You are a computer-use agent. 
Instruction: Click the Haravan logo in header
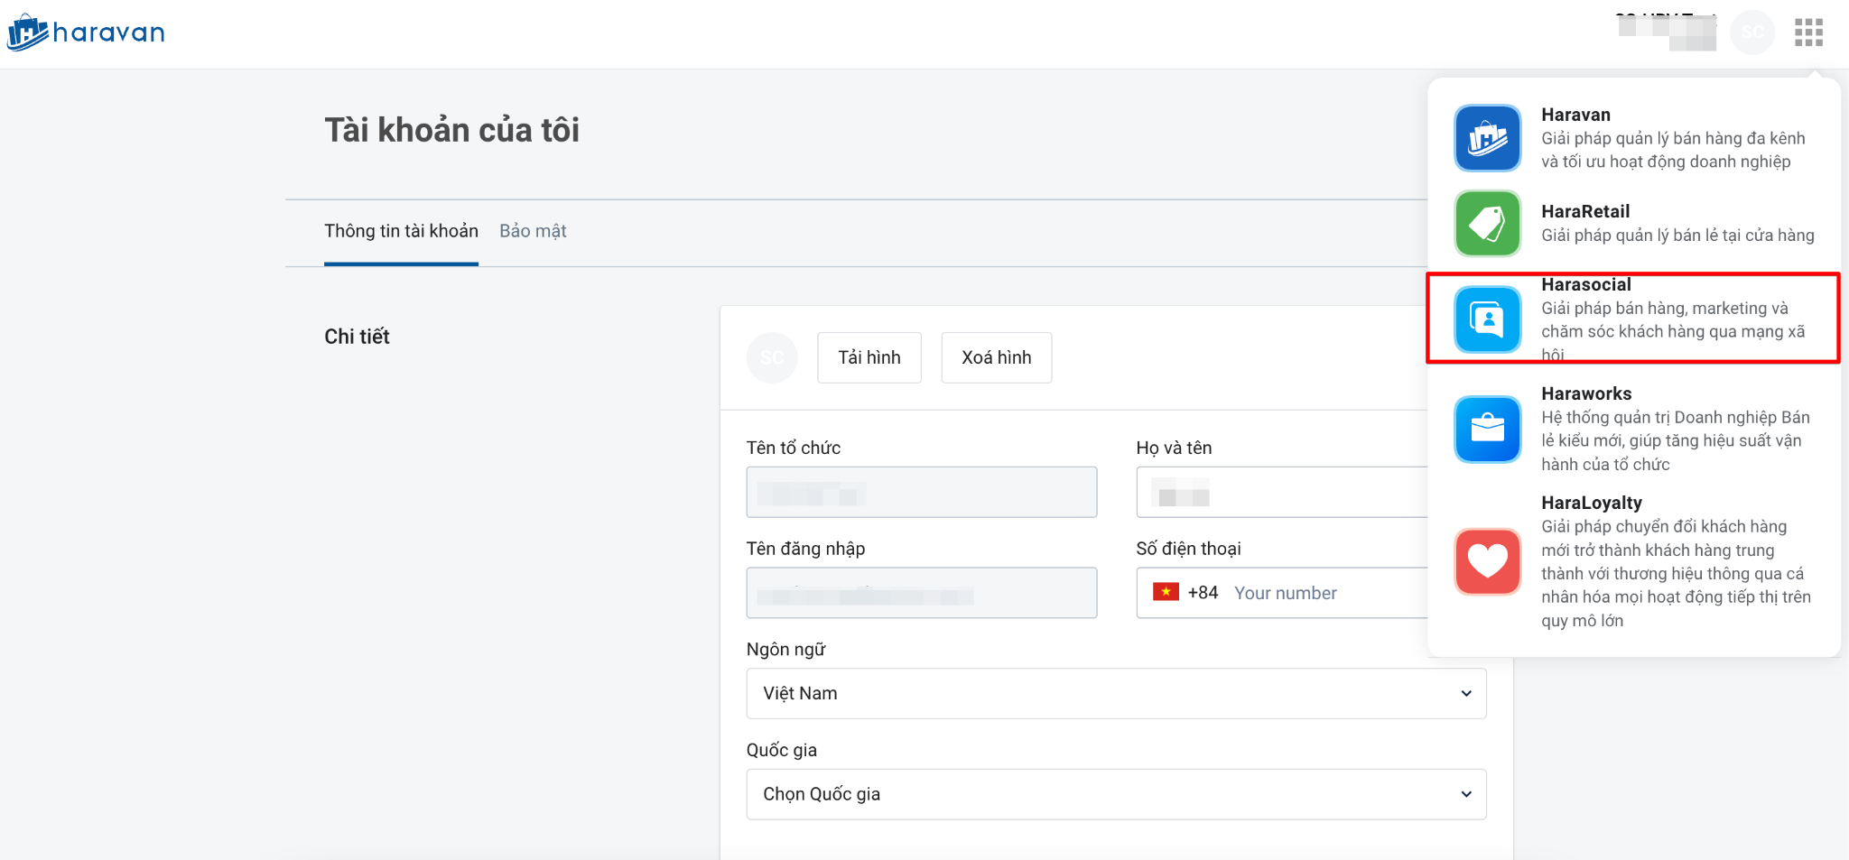(x=87, y=33)
